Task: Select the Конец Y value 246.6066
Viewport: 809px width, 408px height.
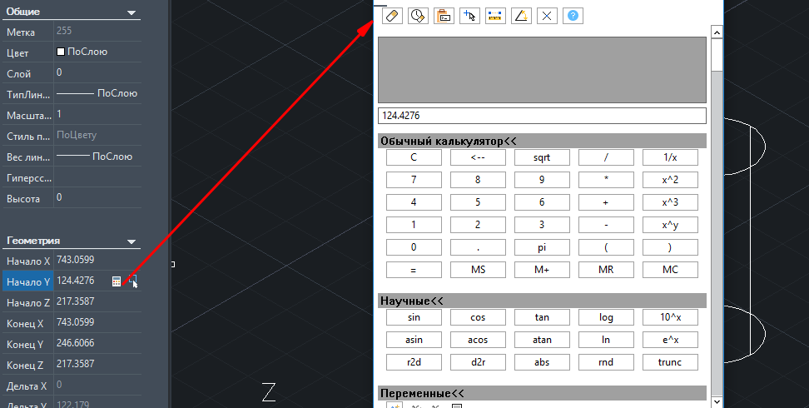Action: point(76,343)
